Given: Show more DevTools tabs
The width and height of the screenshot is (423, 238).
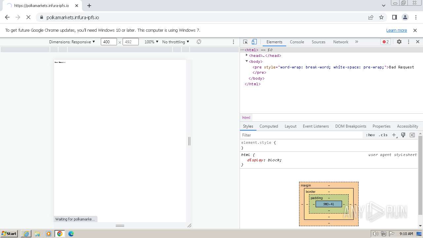Looking at the screenshot, I should coord(357,42).
